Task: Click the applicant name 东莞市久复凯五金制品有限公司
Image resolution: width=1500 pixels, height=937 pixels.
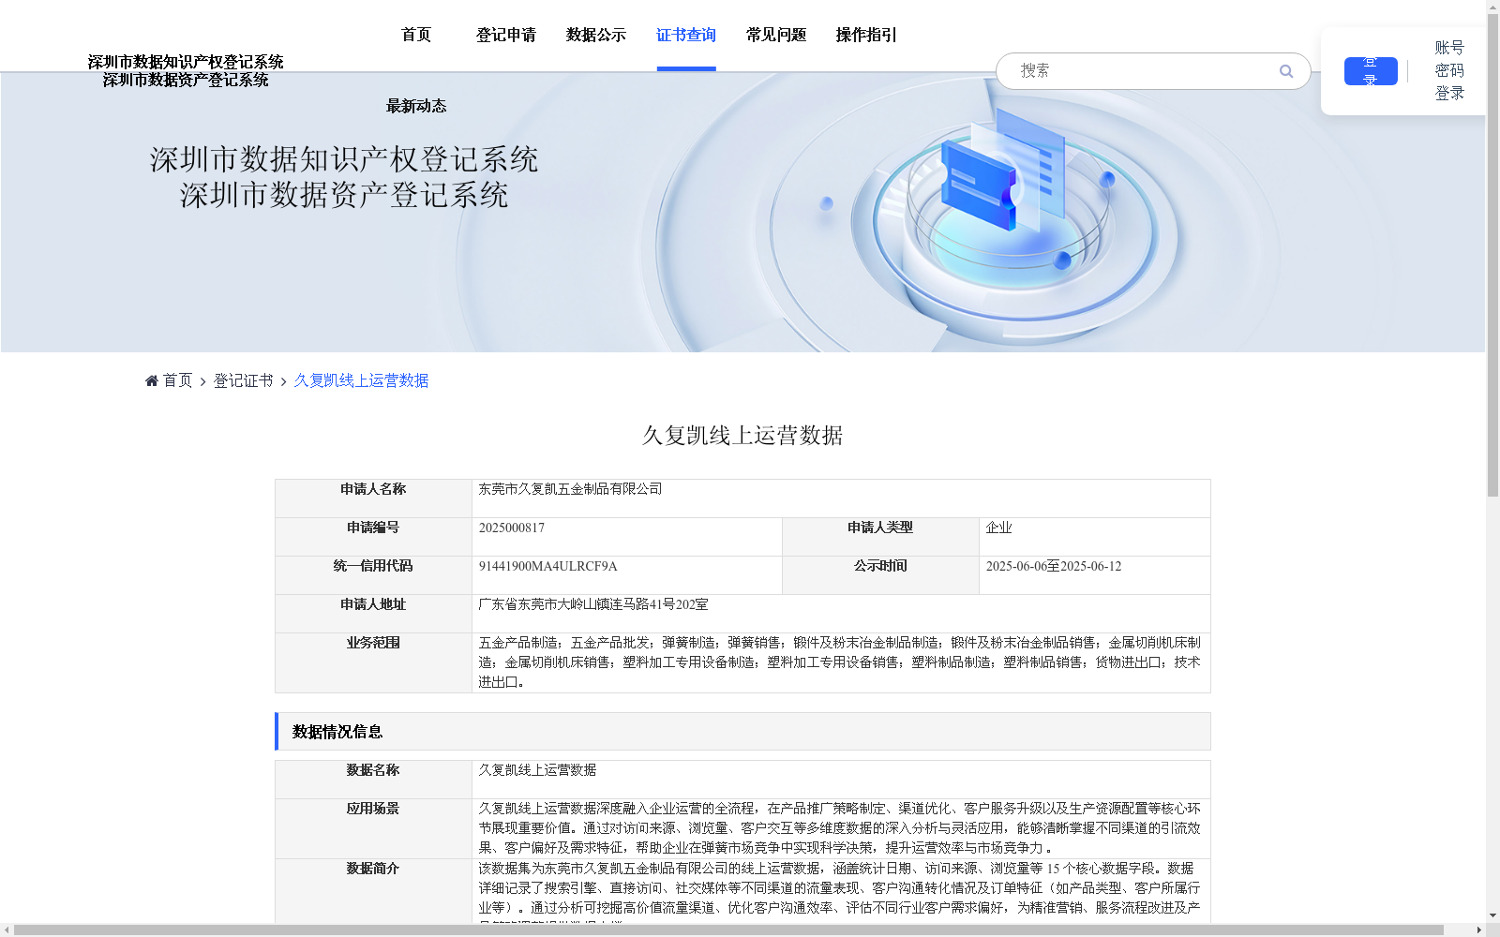Action: 570,489
